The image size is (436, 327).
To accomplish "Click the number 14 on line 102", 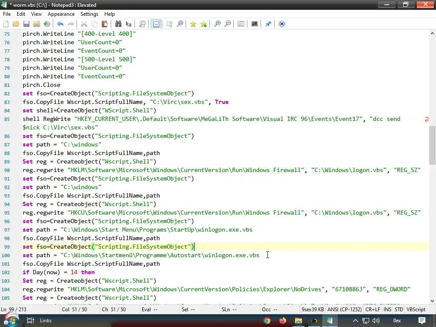I will (x=74, y=272).
